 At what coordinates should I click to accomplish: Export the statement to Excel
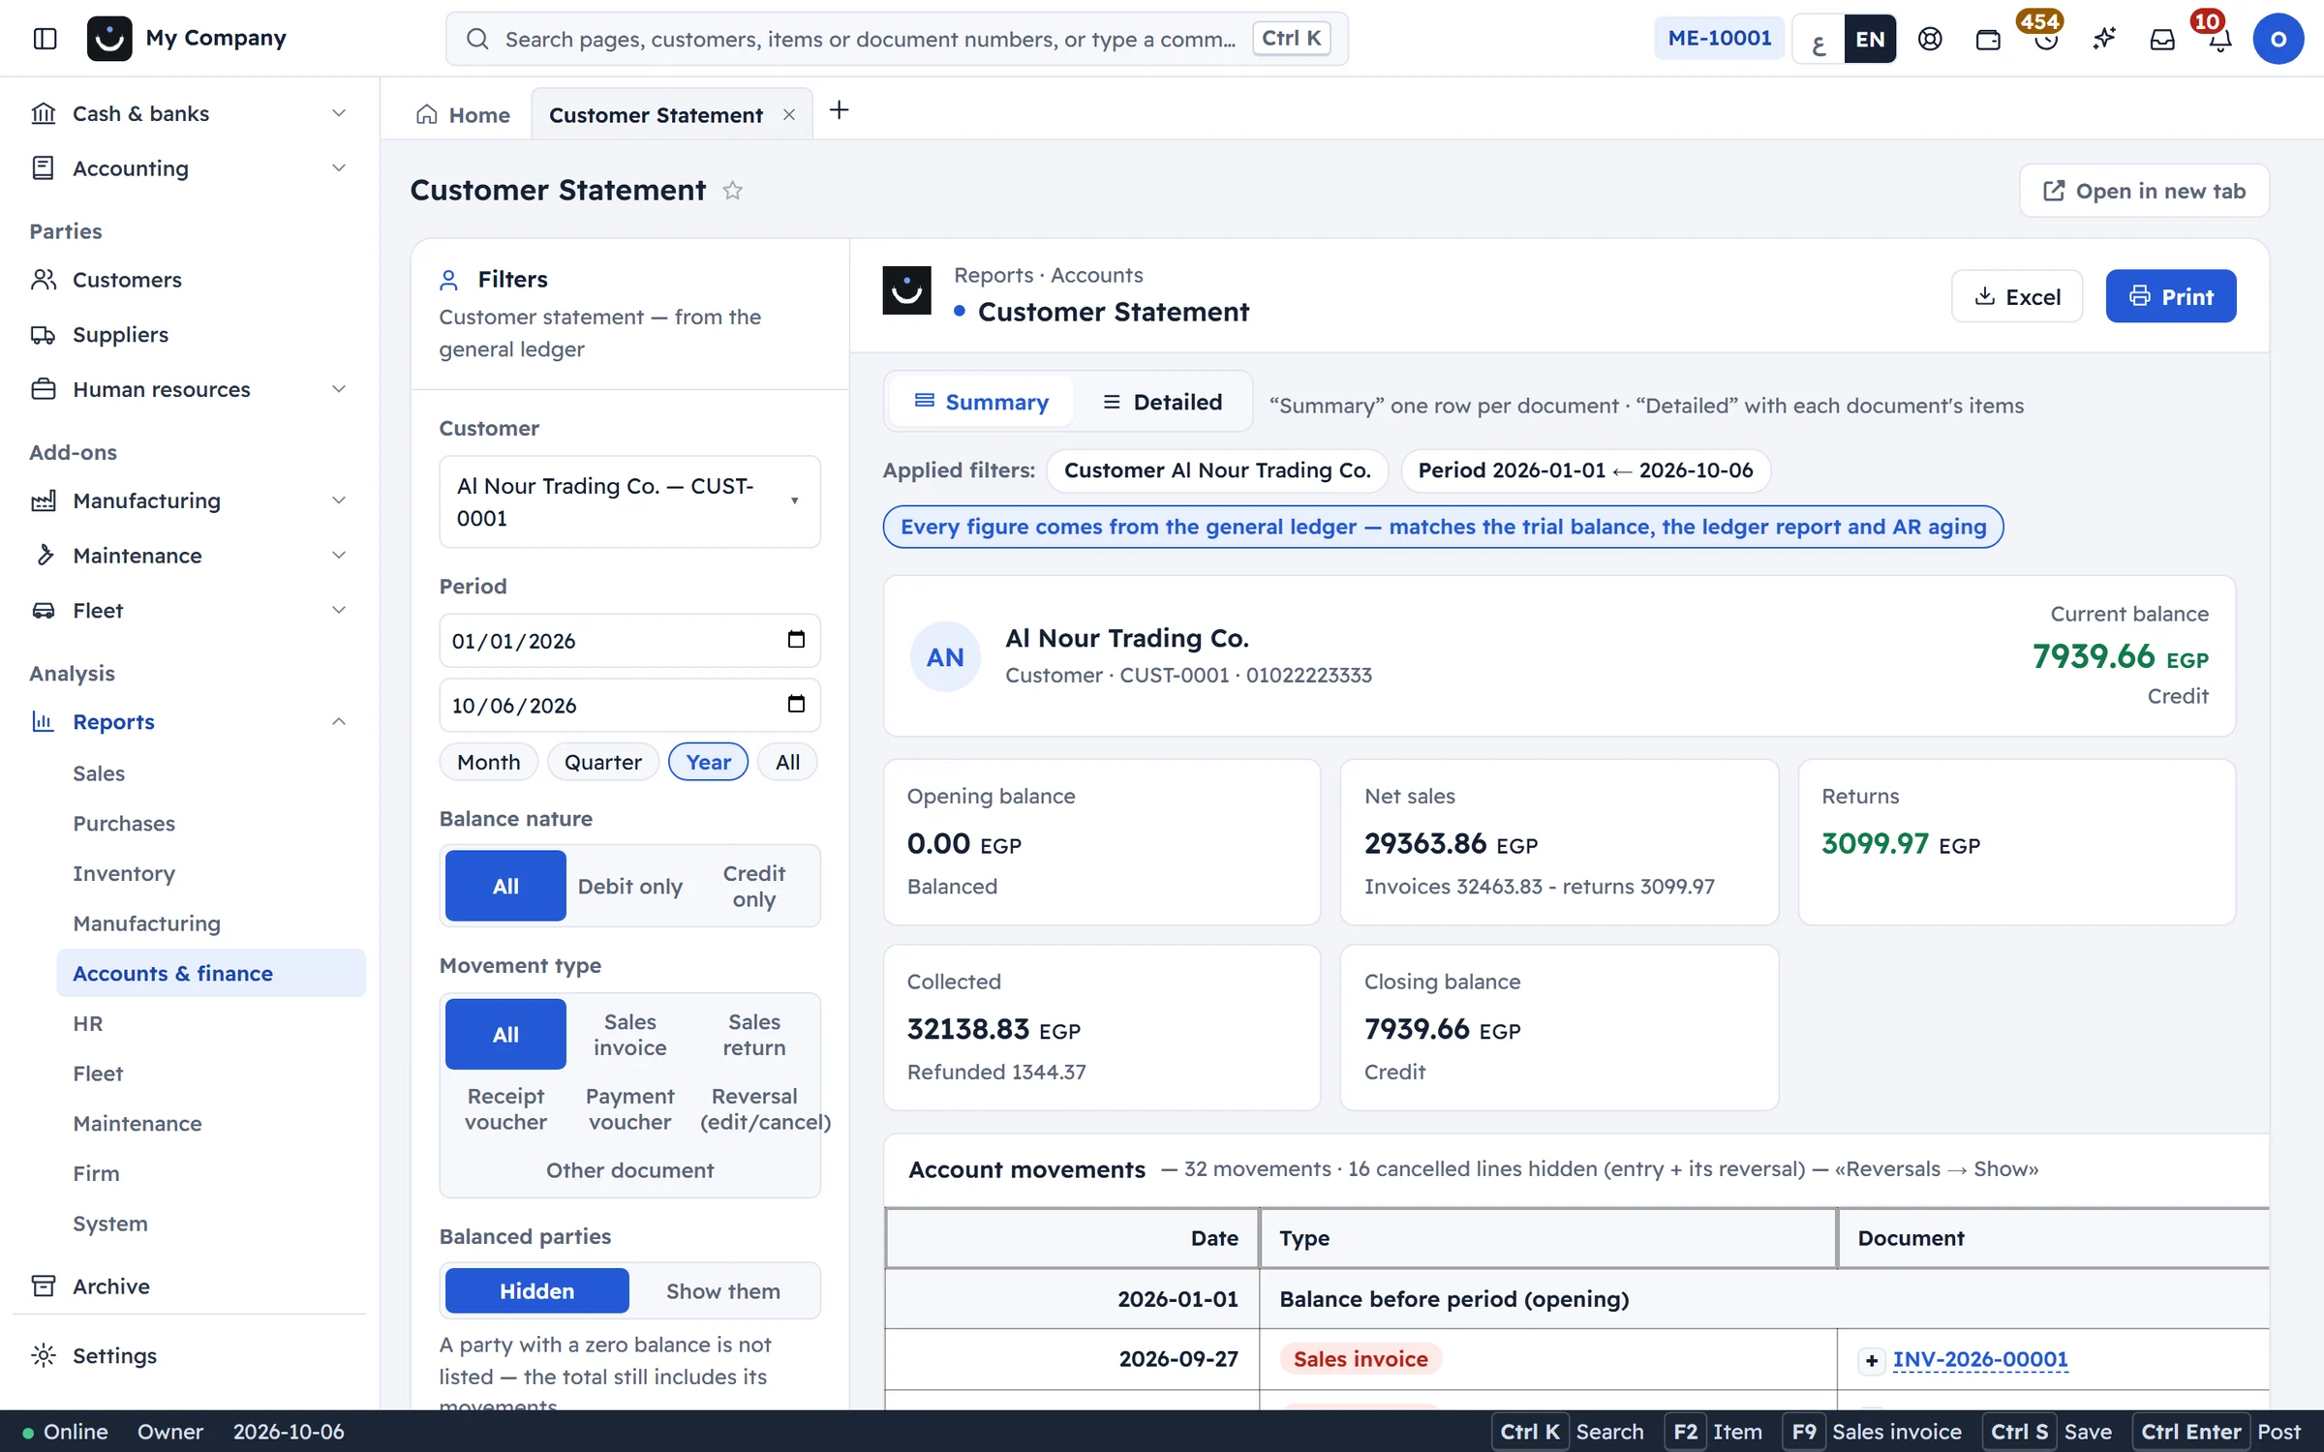(x=2017, y=296)
